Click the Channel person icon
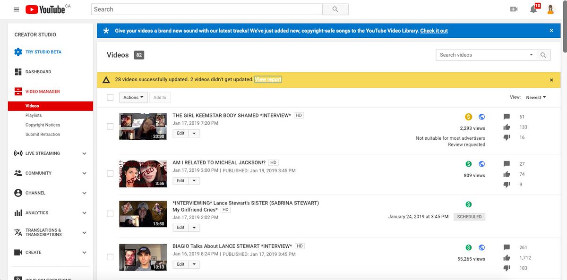The image size is (567, 280). click(x=18, y=193)
